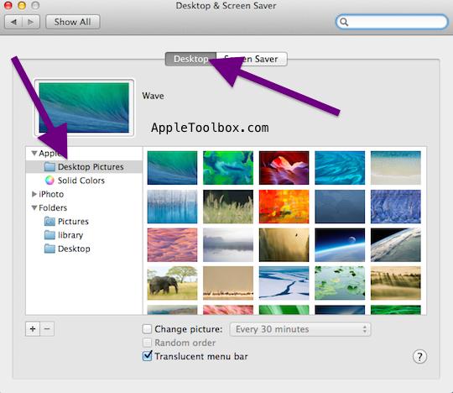Click the back navigation arrow
Image resolution: width=453 pixels, height=393 pixels.
tap(13, 22)
